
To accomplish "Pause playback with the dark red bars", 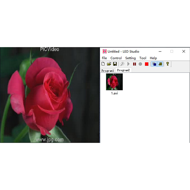I will [135, 64].
